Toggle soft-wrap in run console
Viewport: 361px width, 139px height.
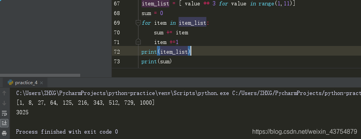(4, 113)
